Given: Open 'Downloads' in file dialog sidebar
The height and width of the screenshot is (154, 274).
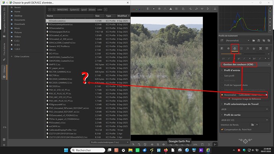Looking at the screenshot, I should pos(19,24).
